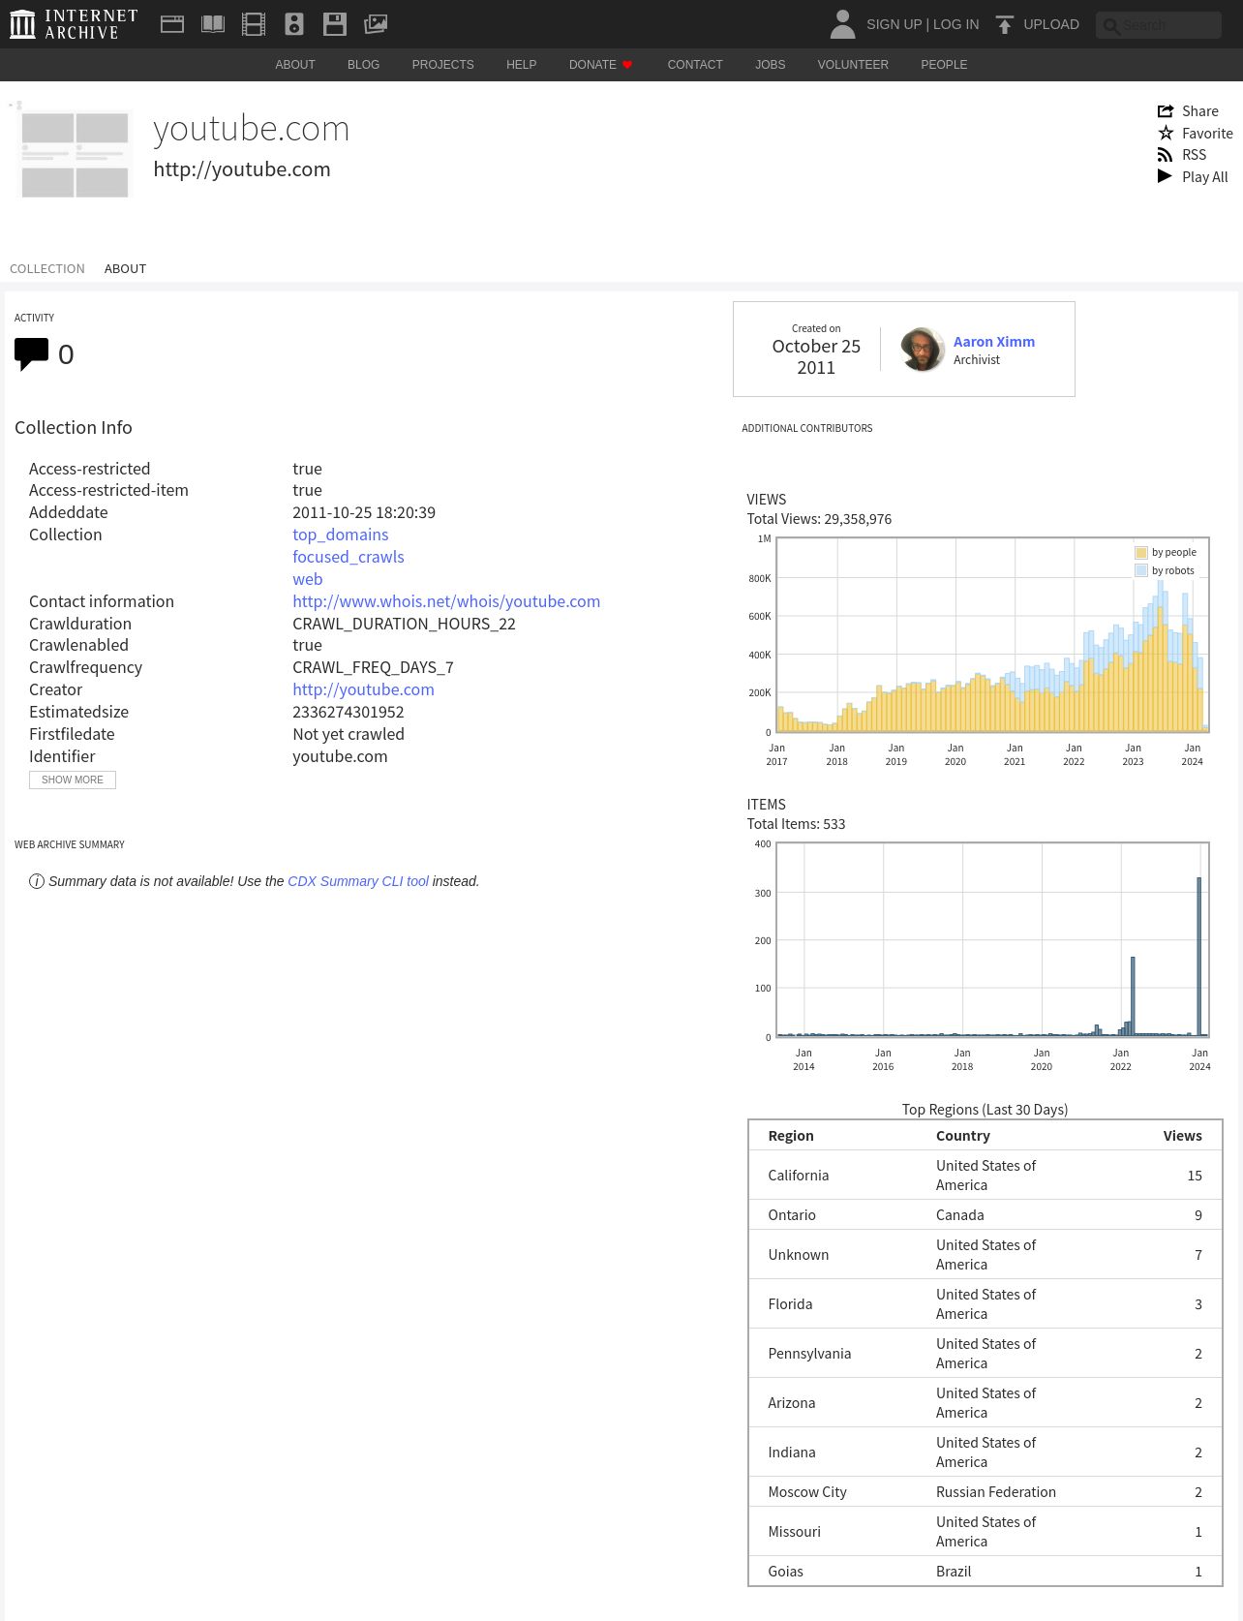This screenshot has width=1243, height=1621.
Task: Click the Upload arrow icon
Action: (x=1005, y=24)
